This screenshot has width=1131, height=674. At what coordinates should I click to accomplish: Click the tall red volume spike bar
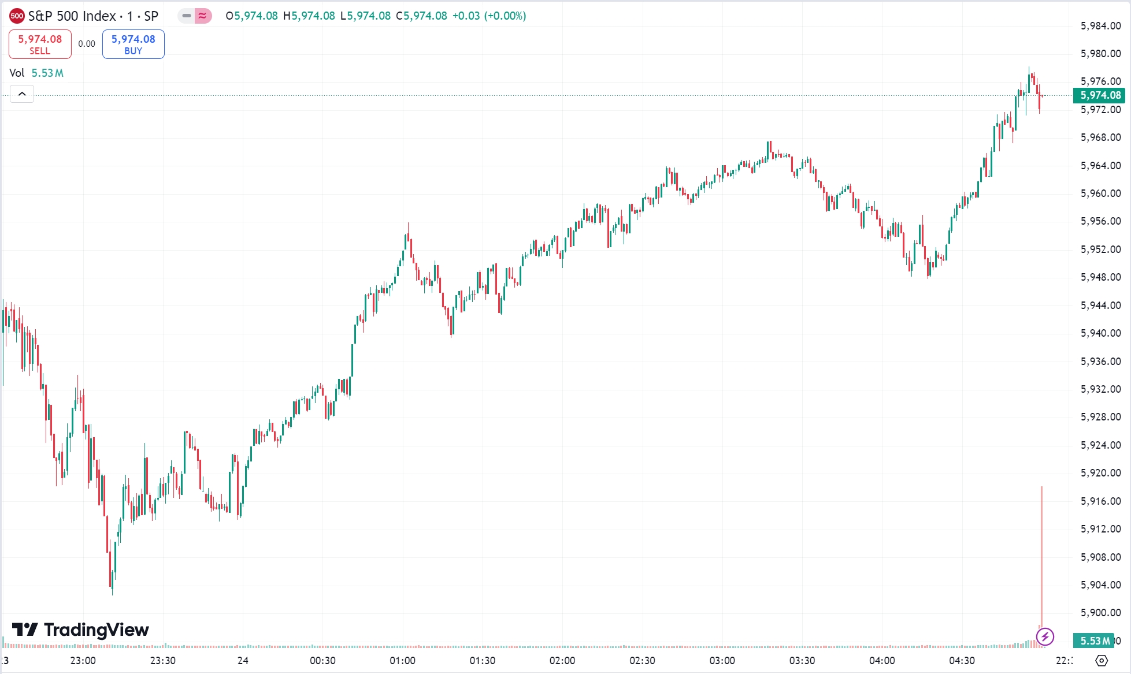(x=1041, y=554)
